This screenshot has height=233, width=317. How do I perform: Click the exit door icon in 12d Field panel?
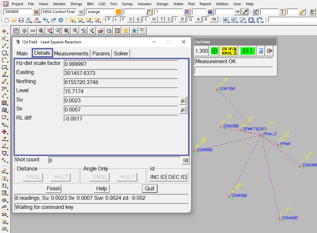coord(269,51)
